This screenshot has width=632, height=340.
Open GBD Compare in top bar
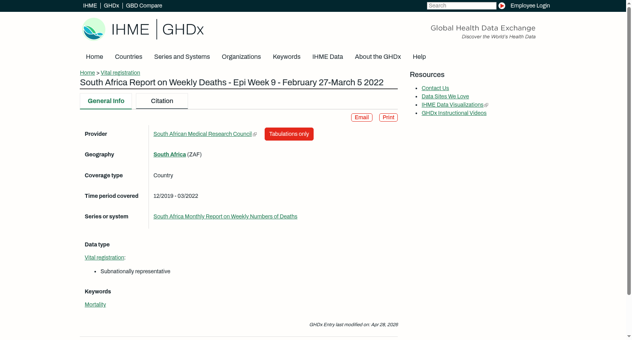click(144, 6)
